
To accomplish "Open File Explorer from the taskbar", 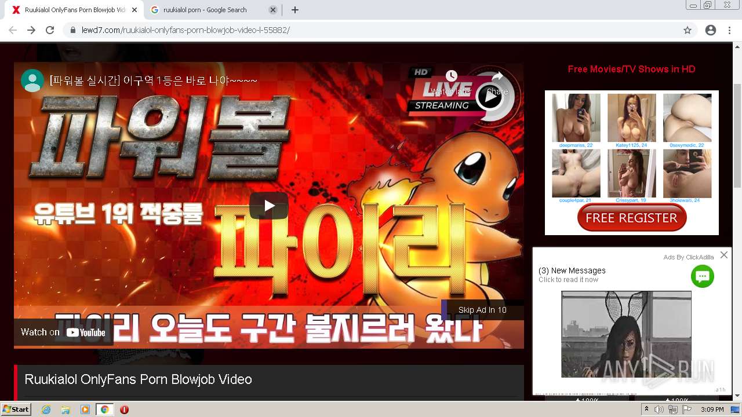I will 66,409.
